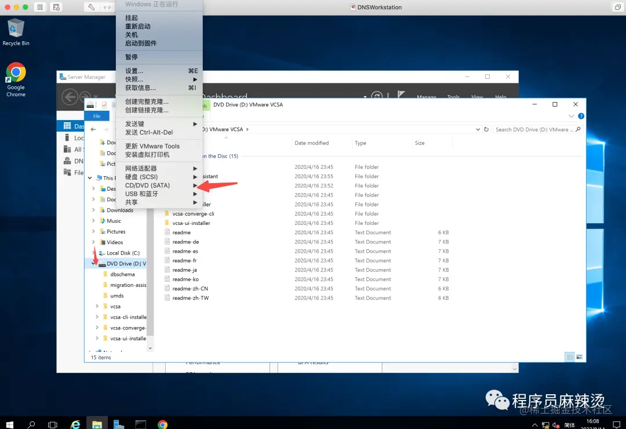
Task: Expand the Downloads tree node
Action: pyautogui.click(x=93, y=210)
